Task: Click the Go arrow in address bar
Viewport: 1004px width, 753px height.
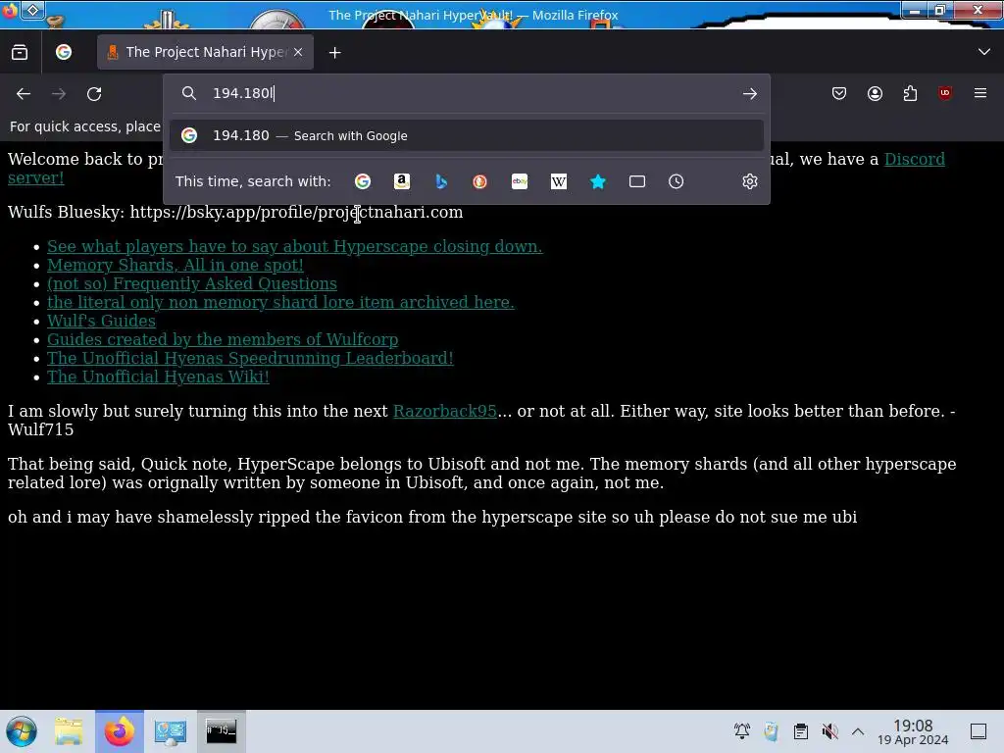Action: click(750, 94)
